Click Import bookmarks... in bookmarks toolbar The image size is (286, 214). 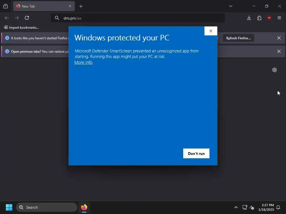pyautogui.click(x=21, y=28)
